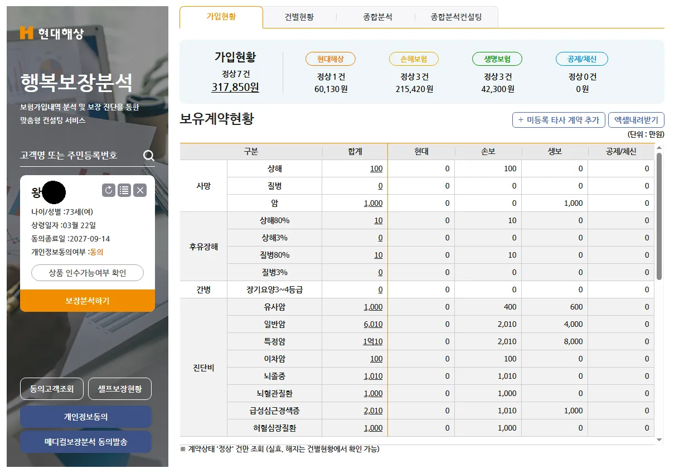The width and height of the screenshot is (684, 473).
Task: Click 일반암 생보 value 4,000
Action: (573, 324)
